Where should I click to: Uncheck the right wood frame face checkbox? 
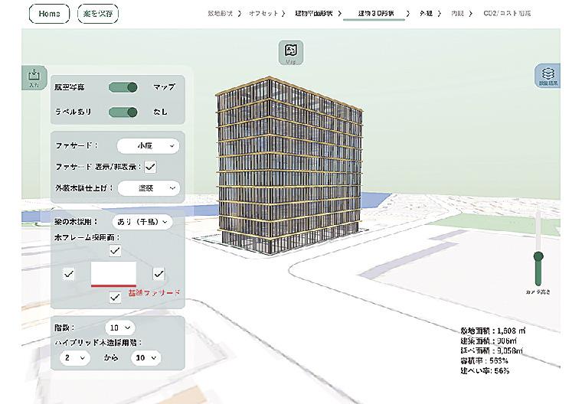click(x=159, y=274)
